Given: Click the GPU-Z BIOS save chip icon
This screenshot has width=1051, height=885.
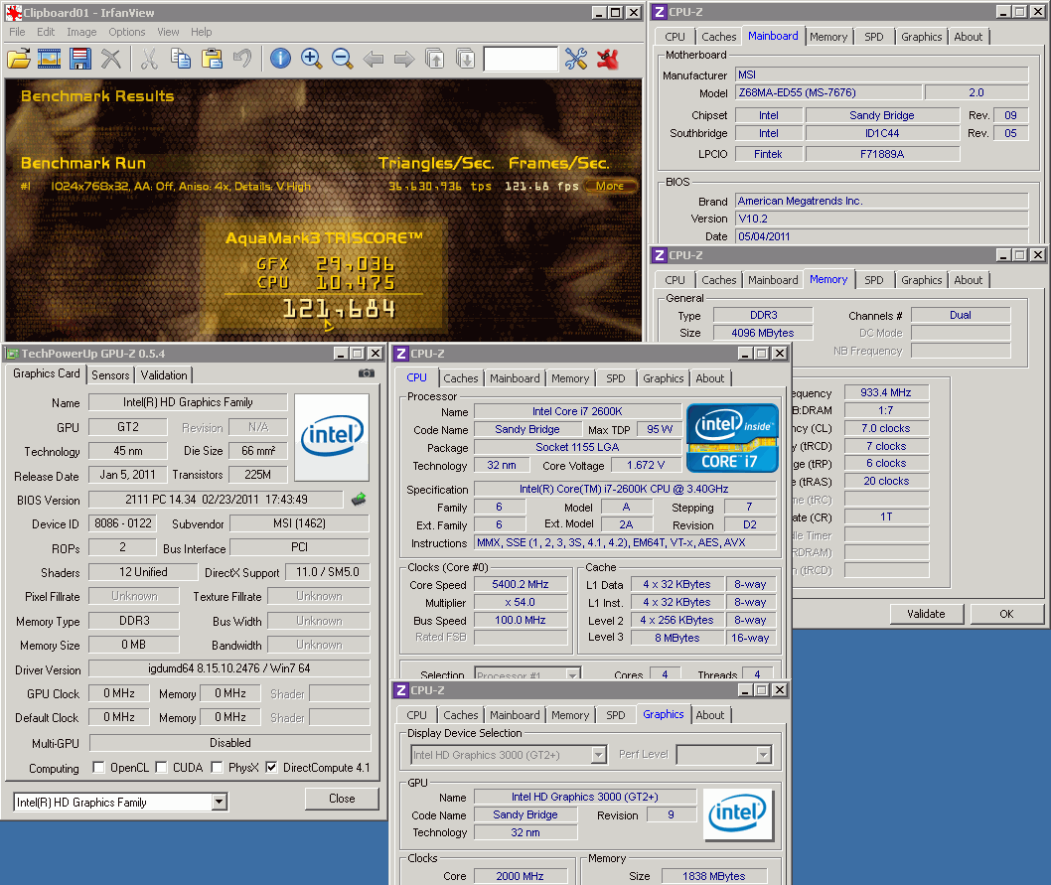Looking at the screenshot, I should [x=359, y=499].
